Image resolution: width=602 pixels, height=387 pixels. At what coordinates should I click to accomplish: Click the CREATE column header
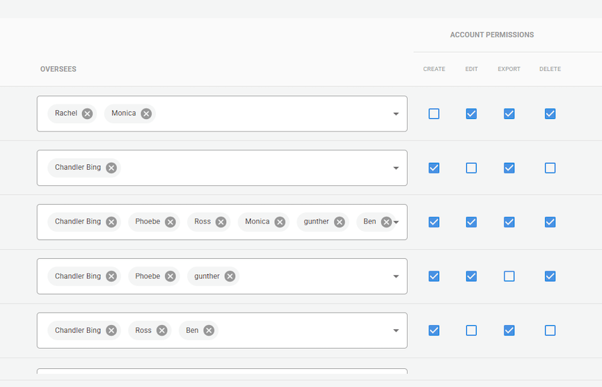[434, 69]
